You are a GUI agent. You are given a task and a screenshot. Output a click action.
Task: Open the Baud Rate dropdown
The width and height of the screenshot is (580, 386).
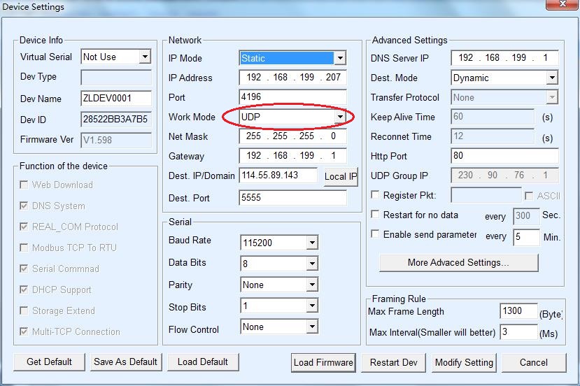point(312,243)
